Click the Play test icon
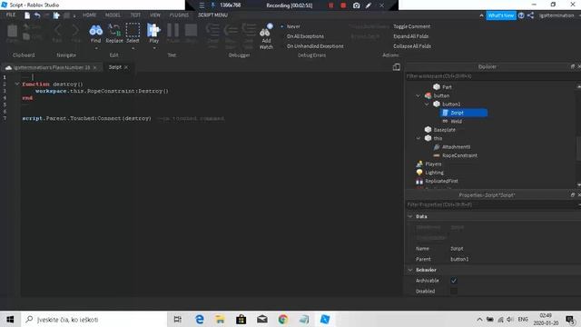581x327 pixels. 153,30
